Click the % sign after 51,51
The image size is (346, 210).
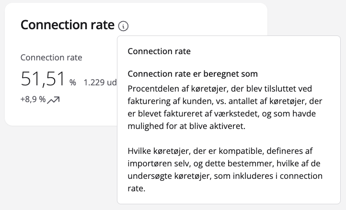coord(73,82)
